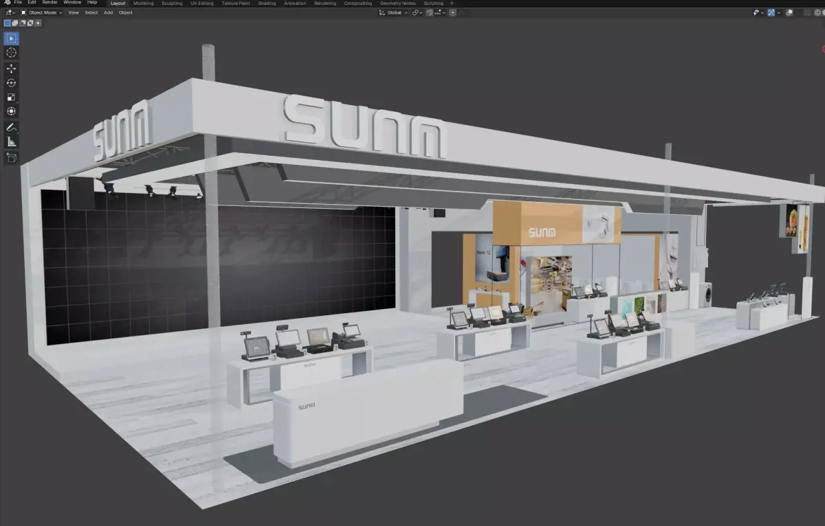Select the Add Cube tool
Screen dimensions: 825x526
click(x=12, y=157)
